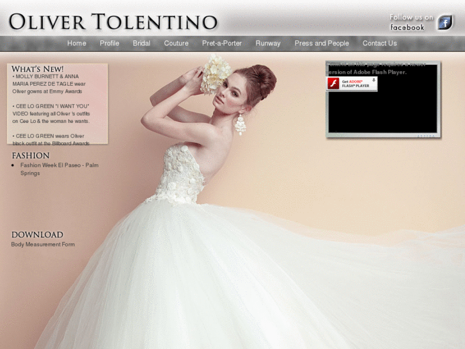Go to the Profile page

point(109,44)
